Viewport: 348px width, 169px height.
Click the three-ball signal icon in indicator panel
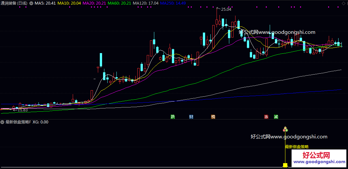point(286,129)
